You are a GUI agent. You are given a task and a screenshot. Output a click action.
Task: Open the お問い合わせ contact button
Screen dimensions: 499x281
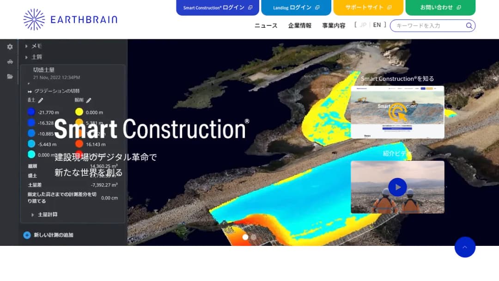pos(440,7)
